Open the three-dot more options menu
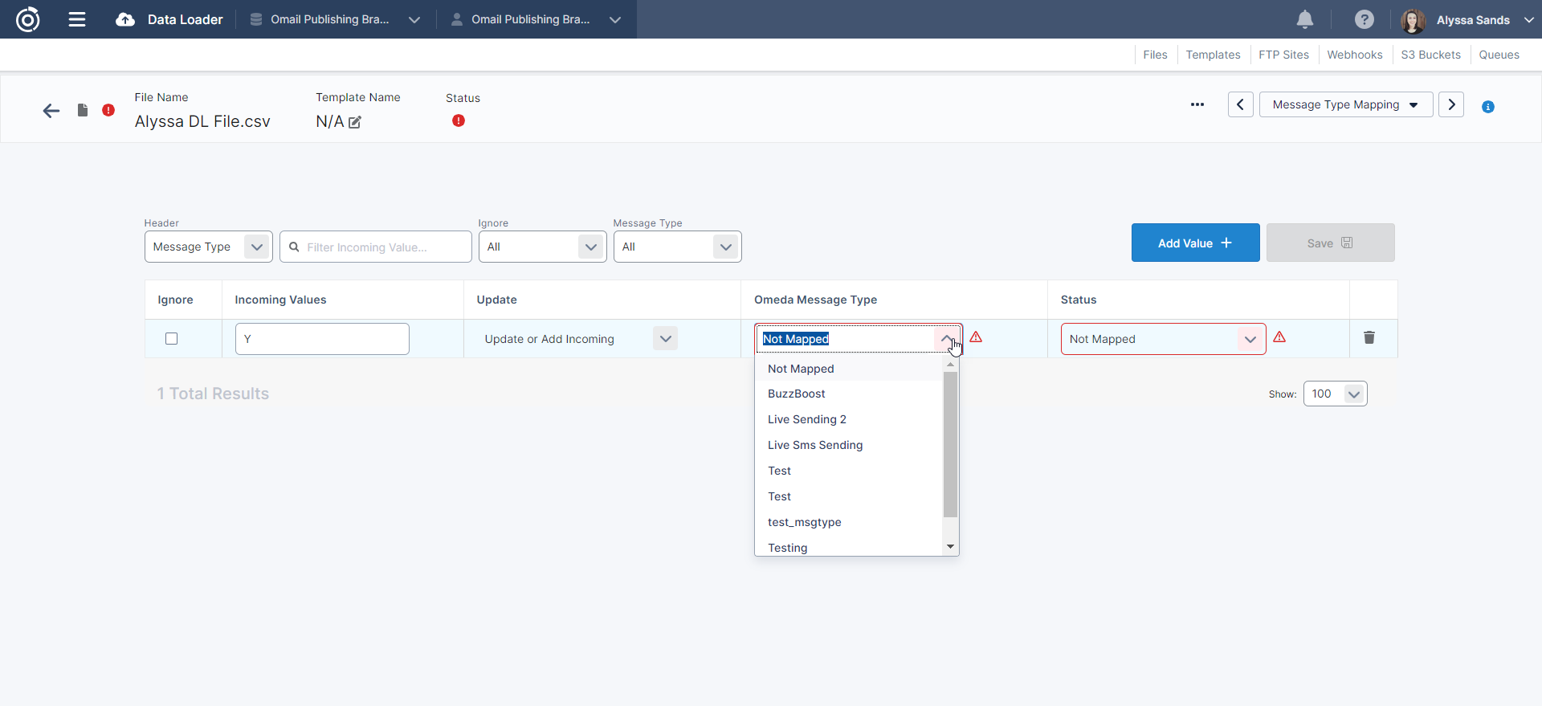The height and width of the screenshot is (706, 1542). point(1197,104)
